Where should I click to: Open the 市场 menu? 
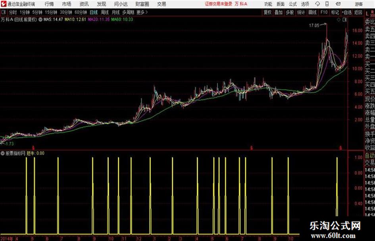[67, 4]
